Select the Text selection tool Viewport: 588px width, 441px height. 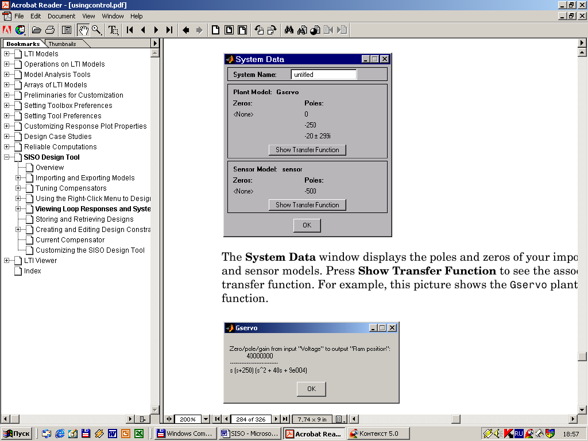(113, 30)
